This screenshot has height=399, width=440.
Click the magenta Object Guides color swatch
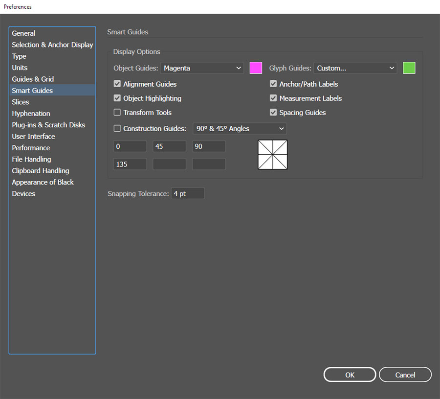256,68
